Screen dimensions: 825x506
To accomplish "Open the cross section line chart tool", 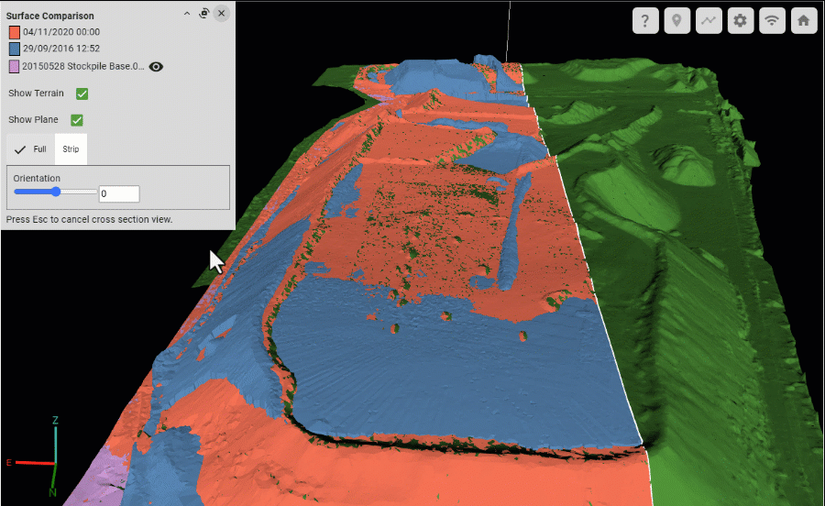I will 709,21.
